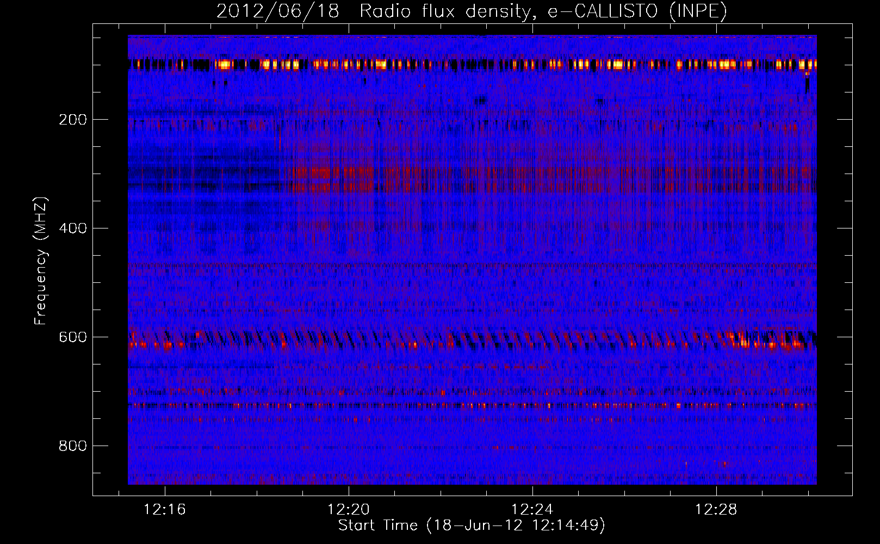Click the "Frequency (MHZ)" axis label
The image size is (880, 544).
tap(41, 261)
